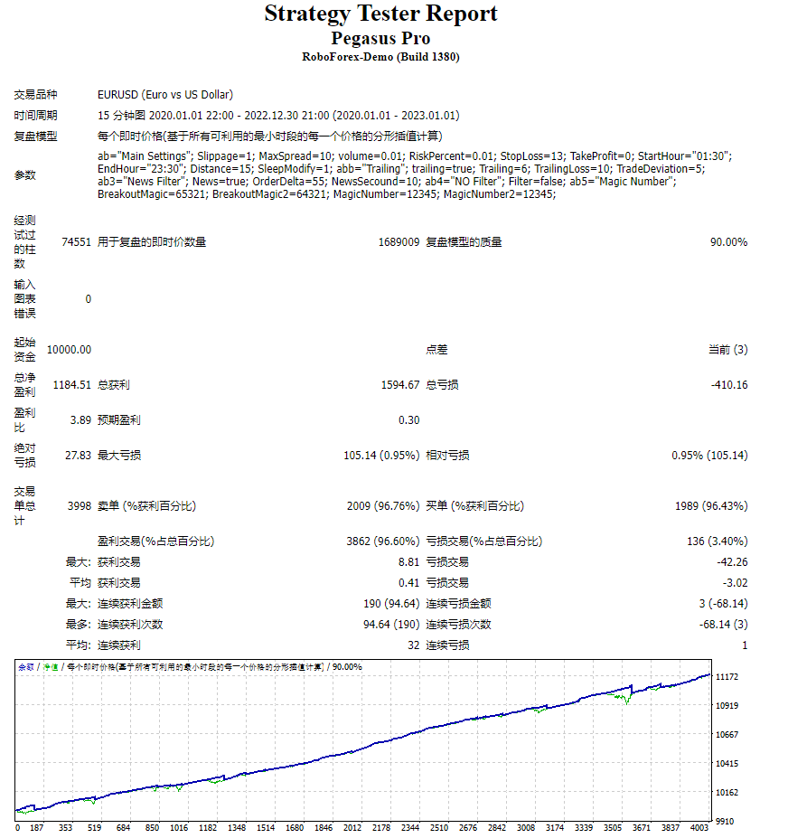Viewport: 788px width, 838px height.
Task: Click the '复盘模型的质量' label
Action: 464,242
